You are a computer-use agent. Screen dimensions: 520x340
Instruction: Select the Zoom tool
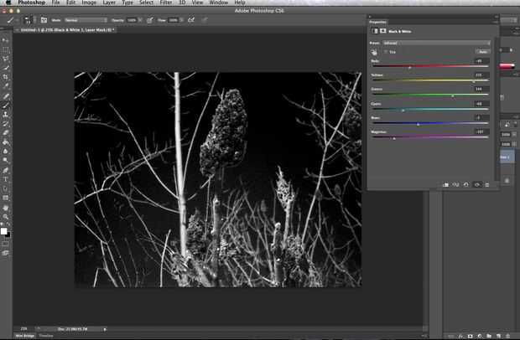pos(5,217)
